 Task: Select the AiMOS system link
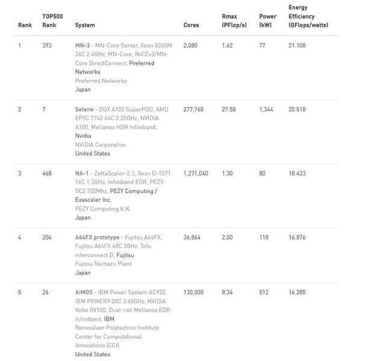[x=85, y=292]
